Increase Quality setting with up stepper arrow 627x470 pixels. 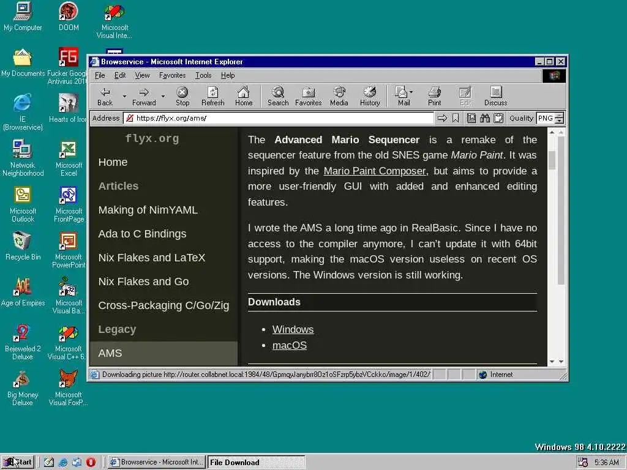[560, 116]
